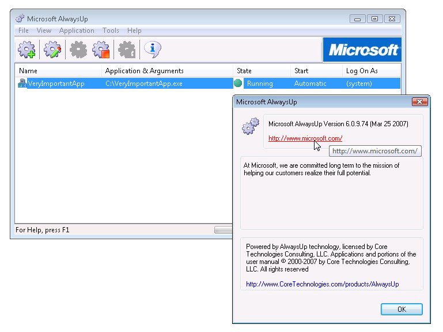Sort by the Log On As column header
The image size is (443, 332).
point(371,71)
